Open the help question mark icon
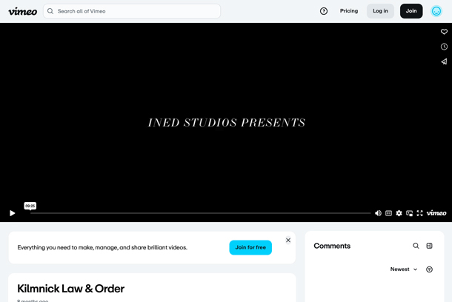Image resolution: width=452 pixels, height=302 pixels. point(324,11)
